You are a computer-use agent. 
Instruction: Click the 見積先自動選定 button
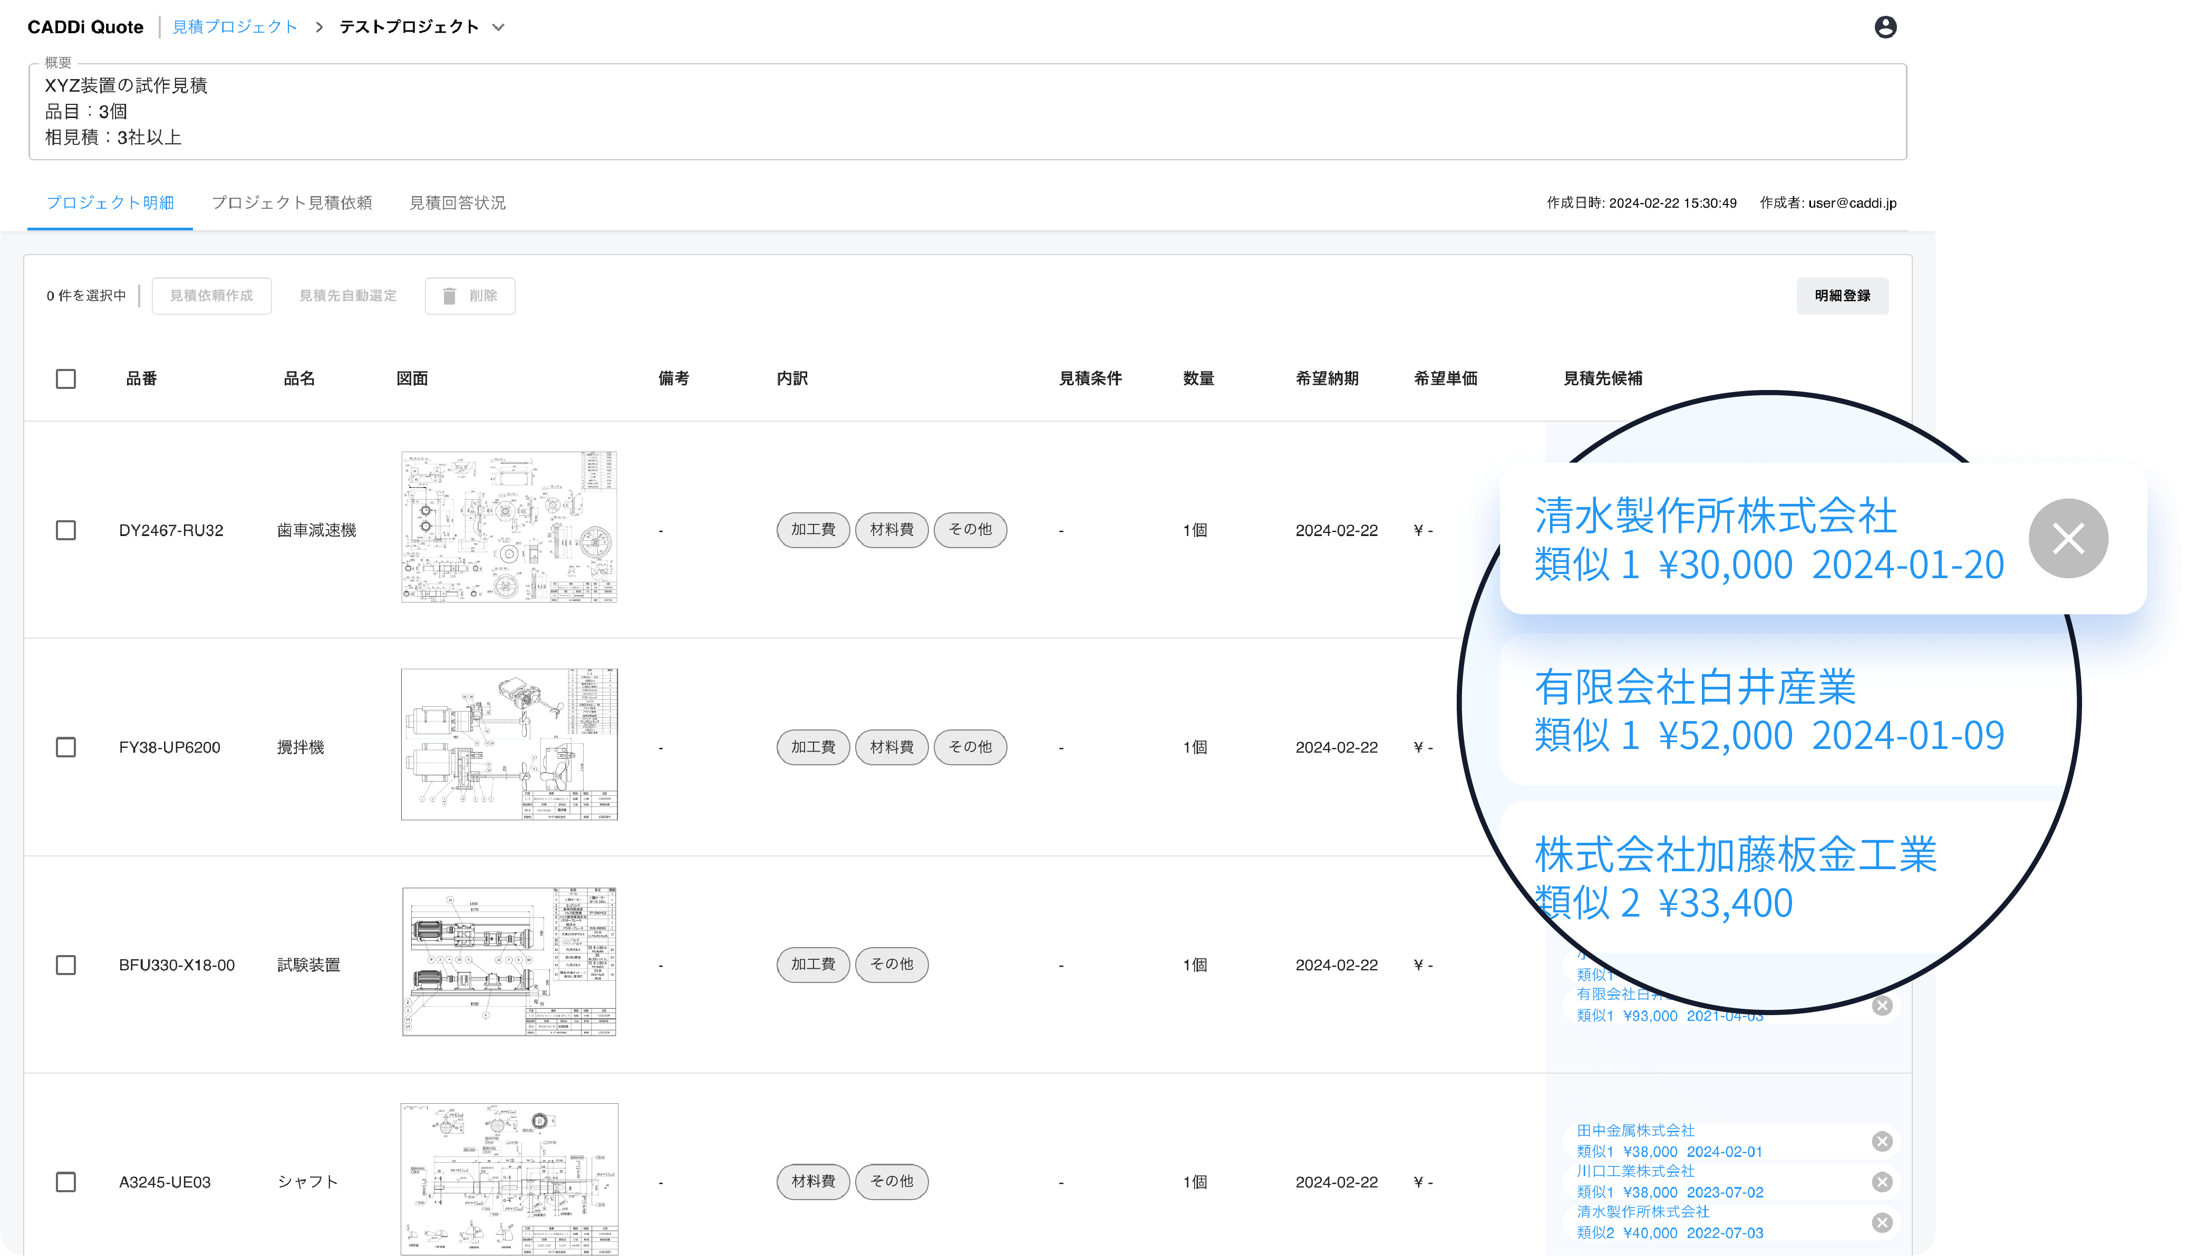pos(347,296)
